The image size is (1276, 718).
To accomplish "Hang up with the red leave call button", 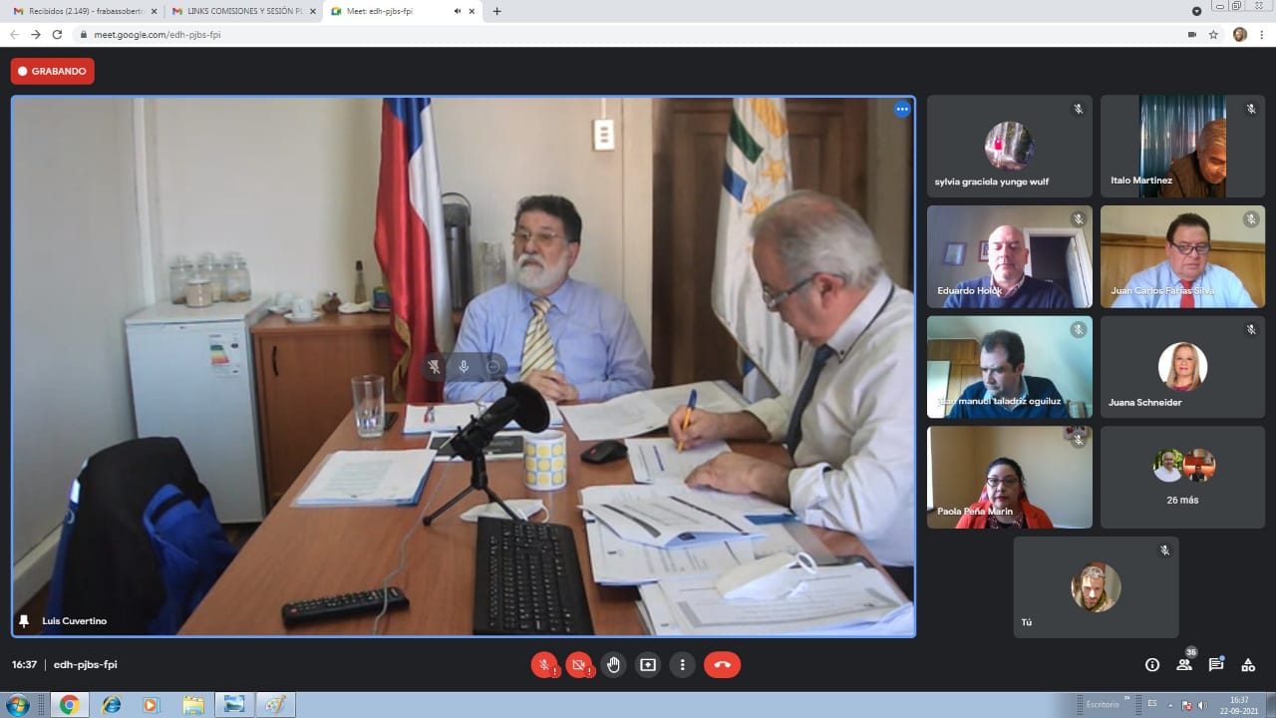I will 722,665.
